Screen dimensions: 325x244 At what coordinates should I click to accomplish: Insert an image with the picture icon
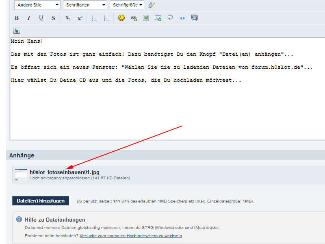click(146, 18)
